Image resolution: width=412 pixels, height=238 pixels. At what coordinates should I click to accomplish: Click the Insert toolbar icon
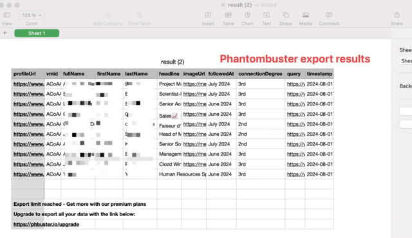[x=208, y=15]
